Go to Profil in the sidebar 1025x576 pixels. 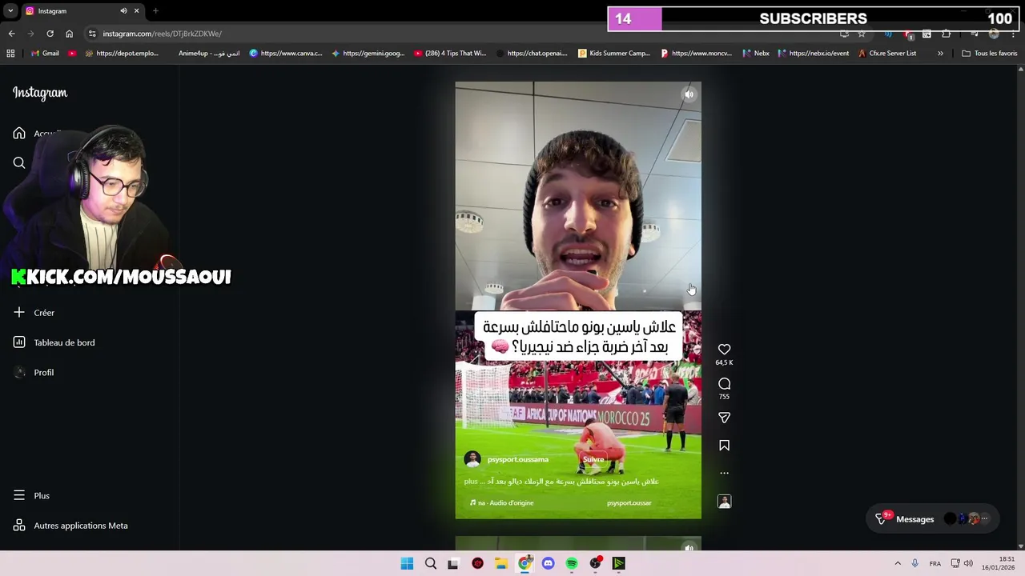(34, 372)
